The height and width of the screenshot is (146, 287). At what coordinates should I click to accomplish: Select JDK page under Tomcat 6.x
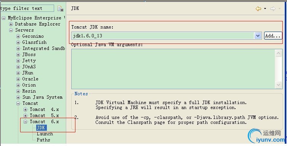[42, 128]
